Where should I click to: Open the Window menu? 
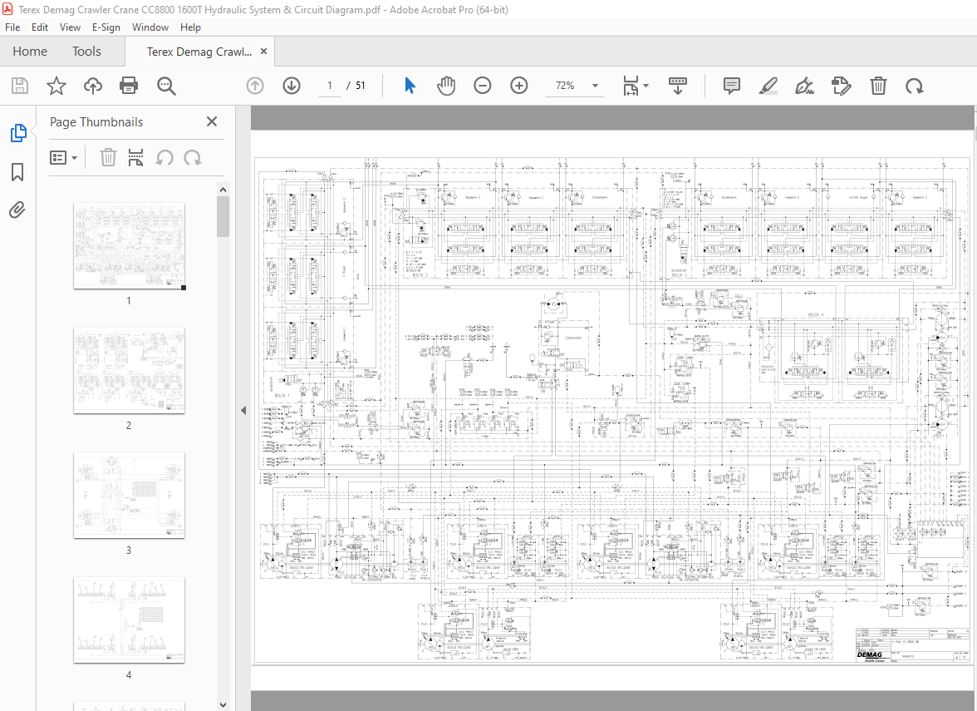tap(150, 27)
